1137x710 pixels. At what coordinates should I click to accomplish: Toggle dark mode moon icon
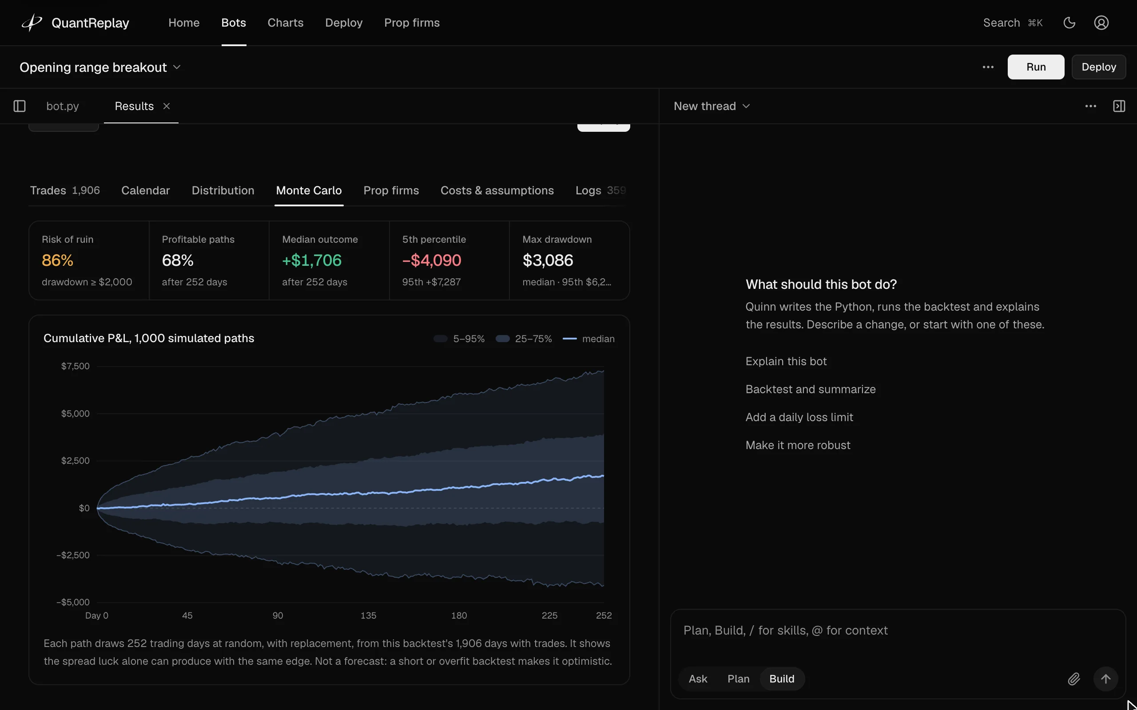(1069, 23)
